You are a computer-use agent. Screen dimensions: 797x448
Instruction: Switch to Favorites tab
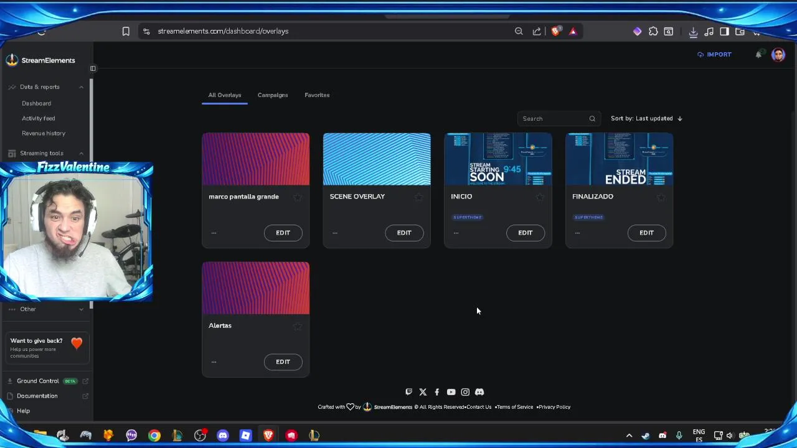tap(317, 95)
